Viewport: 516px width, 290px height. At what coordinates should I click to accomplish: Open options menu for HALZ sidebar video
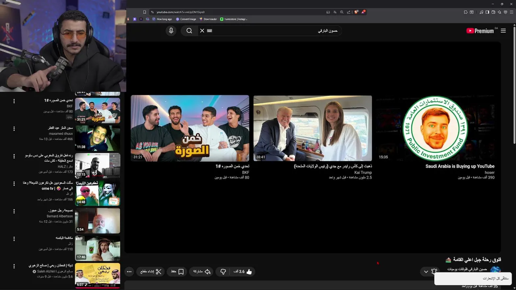point(14,156)
